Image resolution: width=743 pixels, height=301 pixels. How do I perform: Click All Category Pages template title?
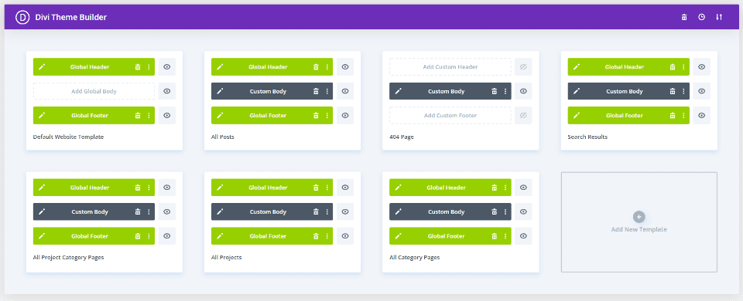click(414, 258)
